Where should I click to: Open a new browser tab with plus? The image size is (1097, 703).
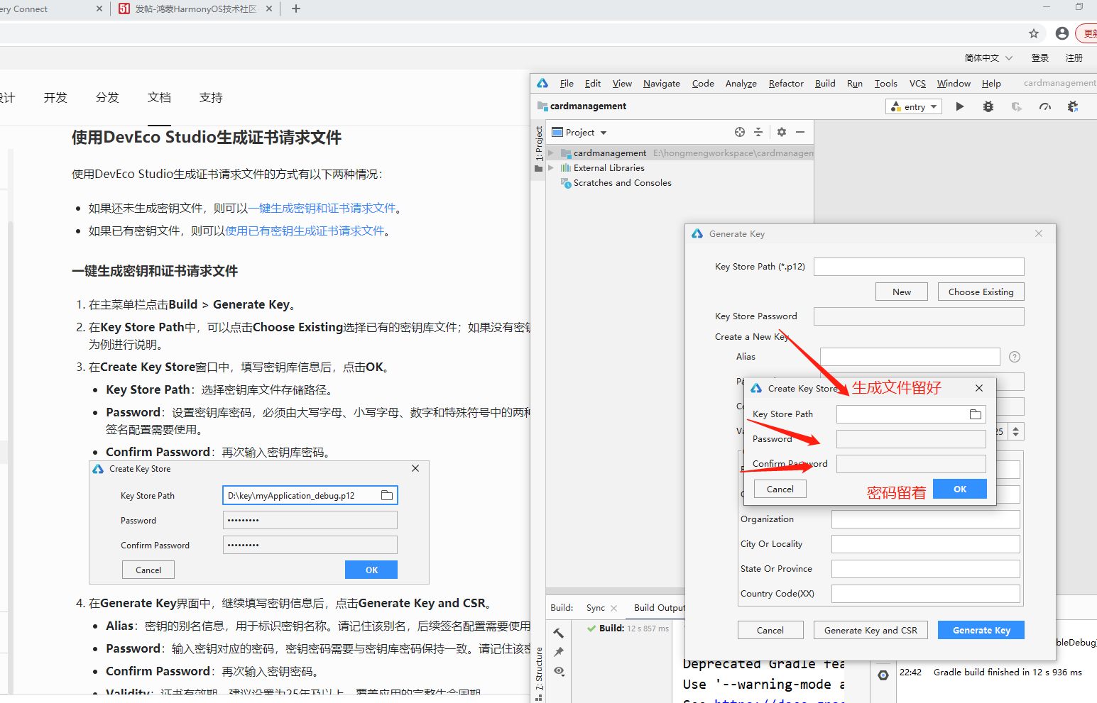296,9
